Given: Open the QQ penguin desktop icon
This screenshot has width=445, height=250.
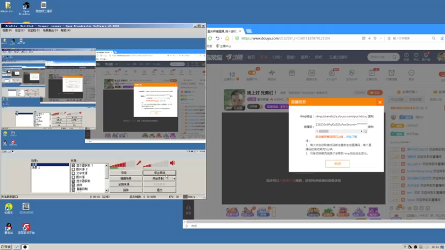Looking at the screenshot, I should click(8, 229).
